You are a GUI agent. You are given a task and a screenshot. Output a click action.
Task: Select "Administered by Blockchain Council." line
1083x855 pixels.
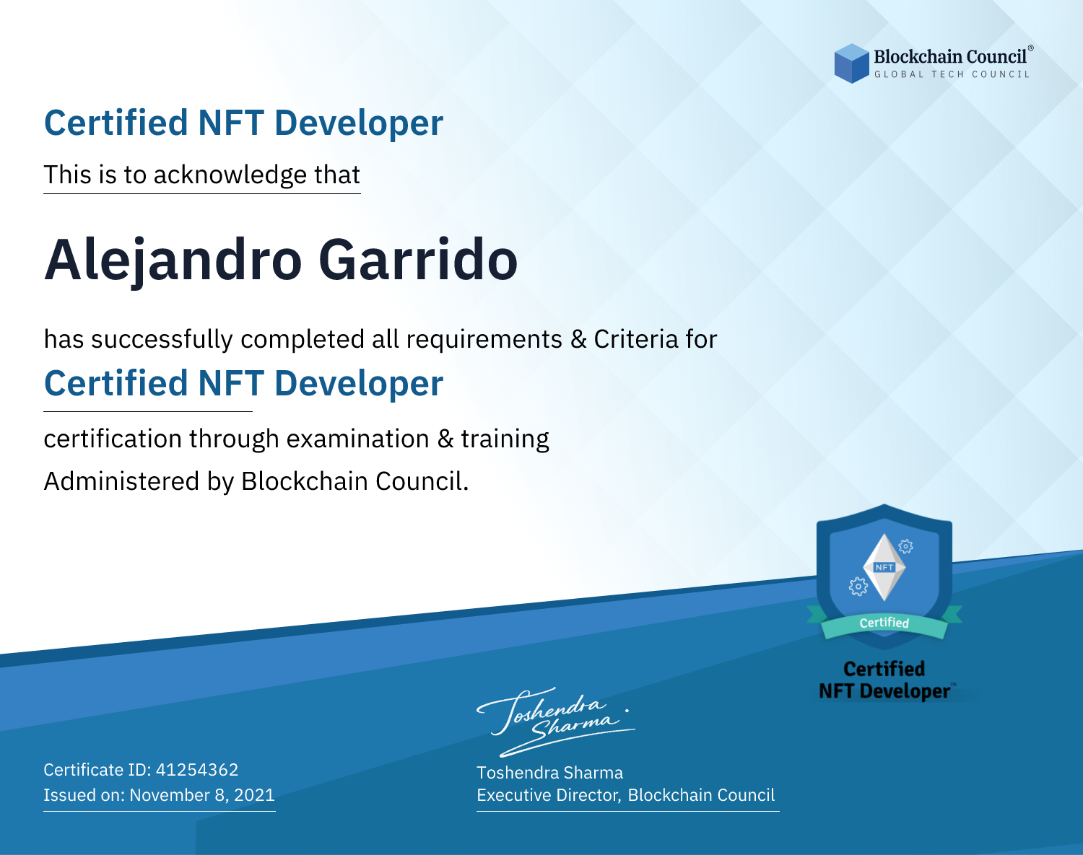(x=256, y=481)
